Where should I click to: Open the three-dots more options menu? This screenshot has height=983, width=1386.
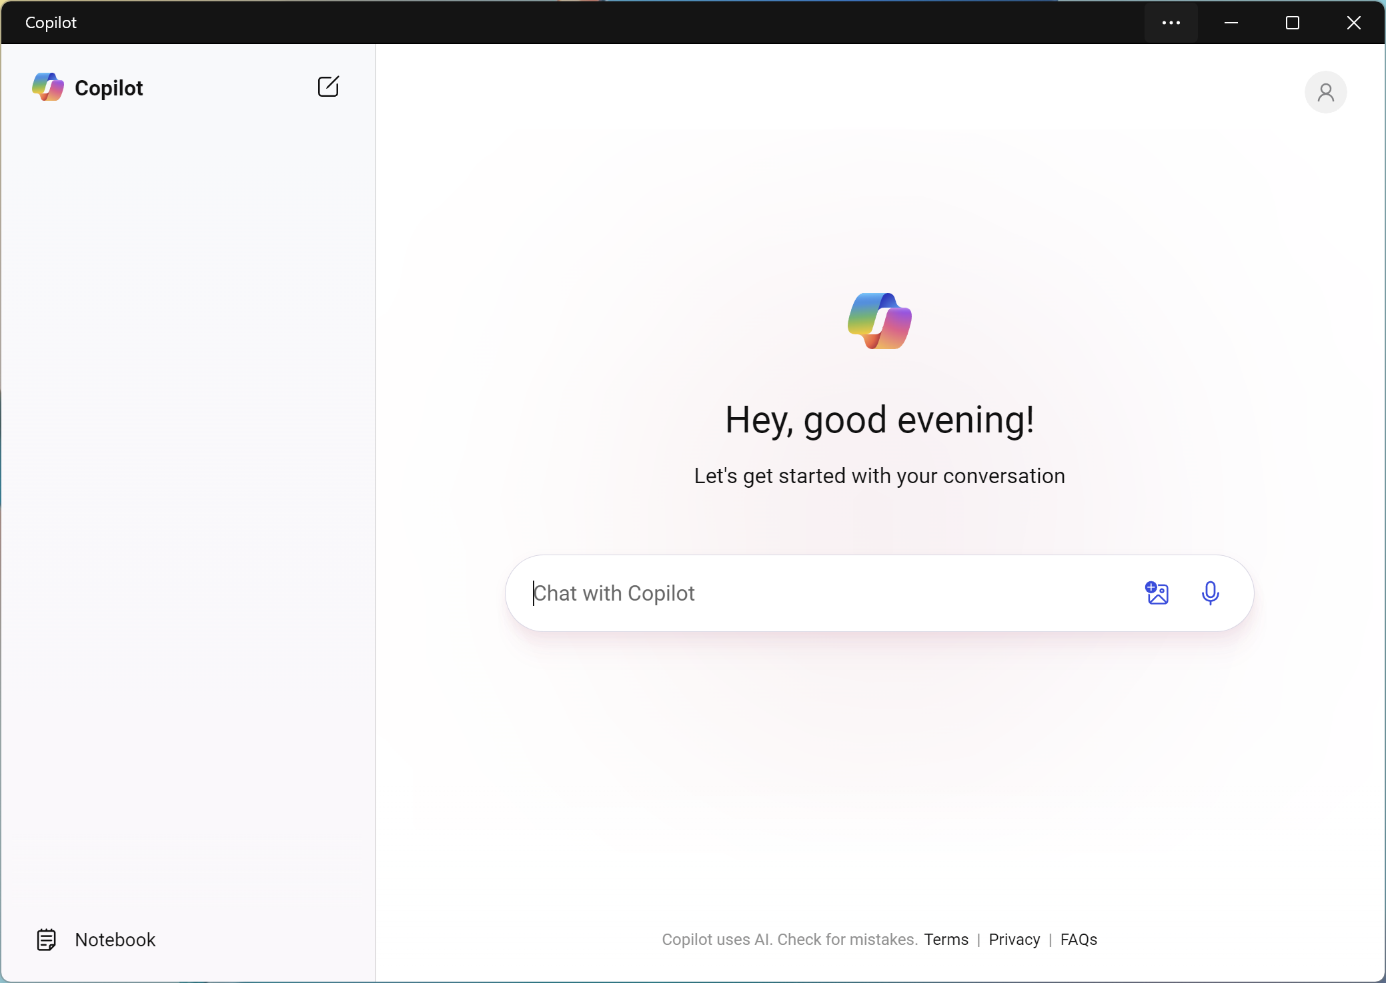tap(1171, 23)
